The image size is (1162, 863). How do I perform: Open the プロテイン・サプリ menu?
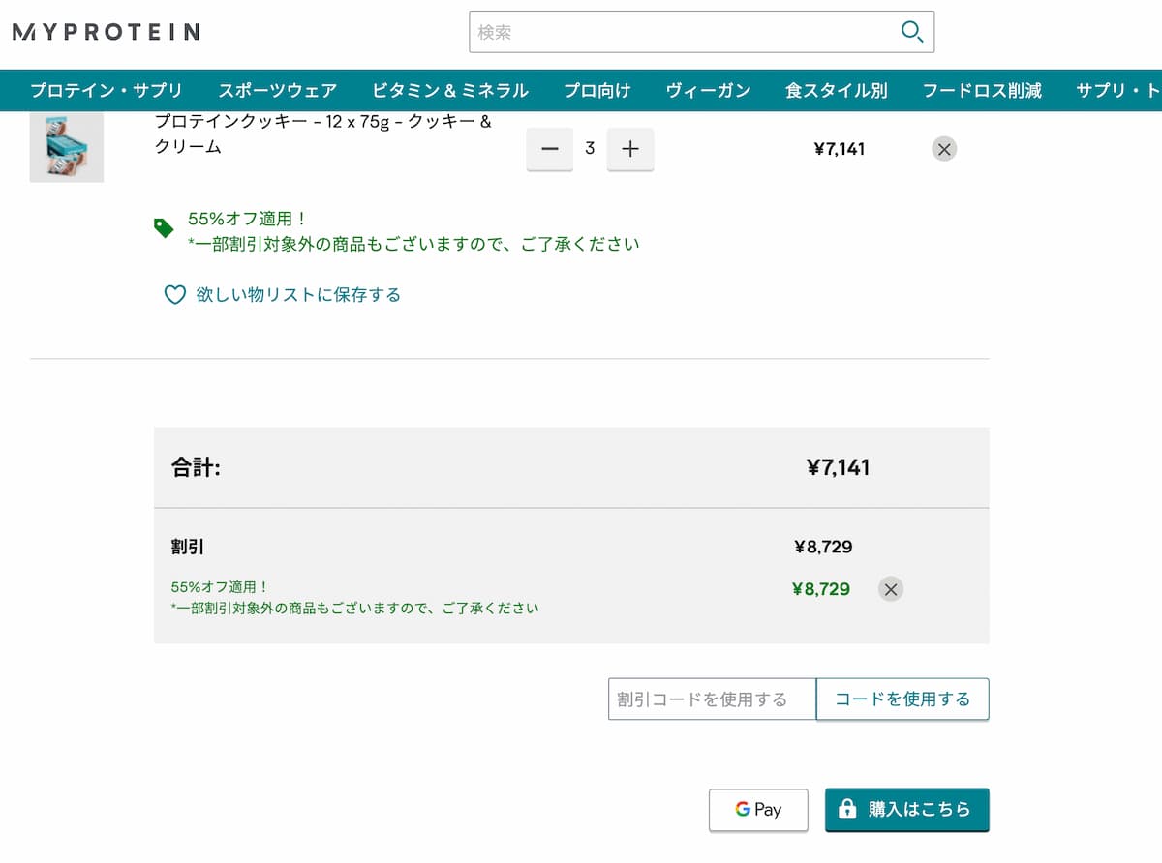click(x=107, y=91)
